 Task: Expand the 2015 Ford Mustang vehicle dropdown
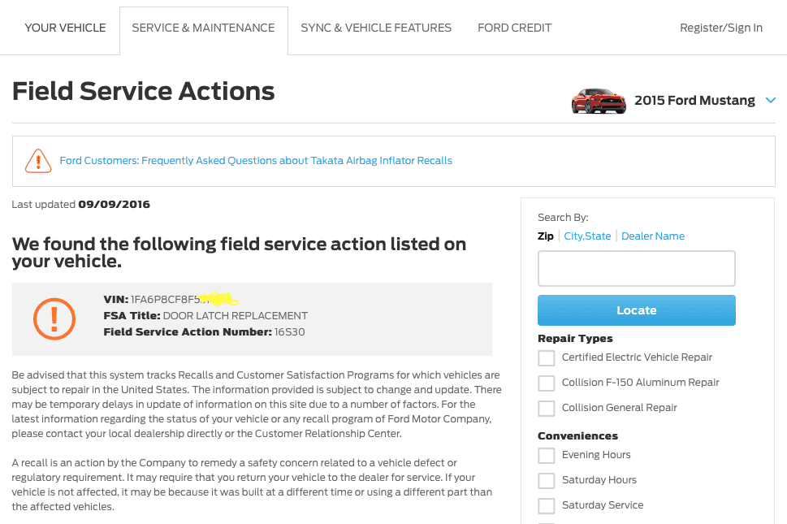[x=771, y=101]
